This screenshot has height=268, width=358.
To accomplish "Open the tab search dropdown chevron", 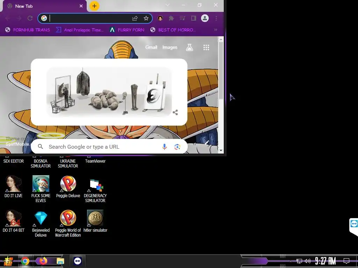I will coord(167,5).
